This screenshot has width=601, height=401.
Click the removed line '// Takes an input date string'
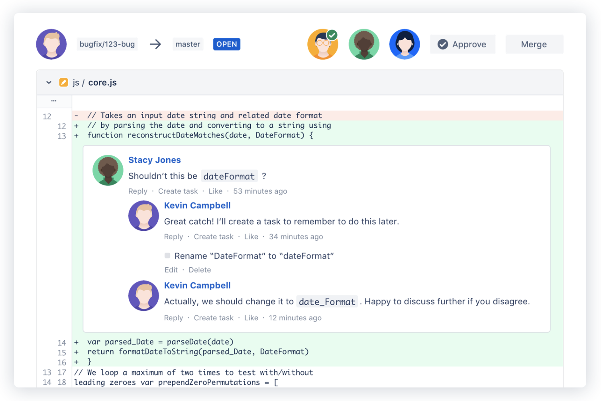318,115
